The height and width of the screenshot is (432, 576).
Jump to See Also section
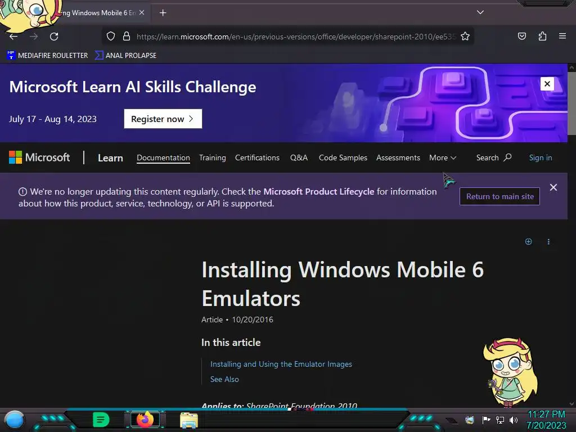(x=224, y=379)
